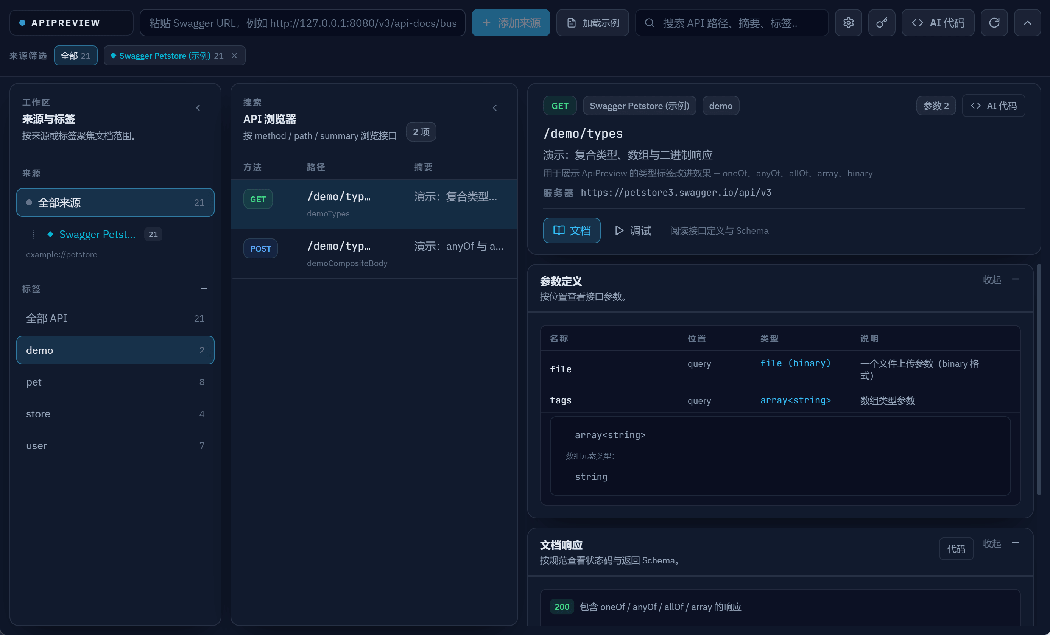Click the 代码 button in 文档响应

pyautogui.click(x=956, y=548)
